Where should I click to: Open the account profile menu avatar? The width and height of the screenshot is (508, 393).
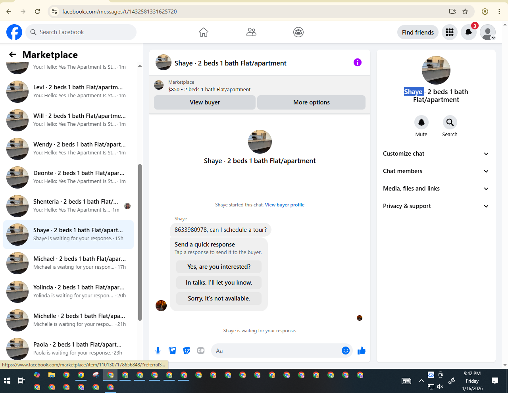coord(488,32)
